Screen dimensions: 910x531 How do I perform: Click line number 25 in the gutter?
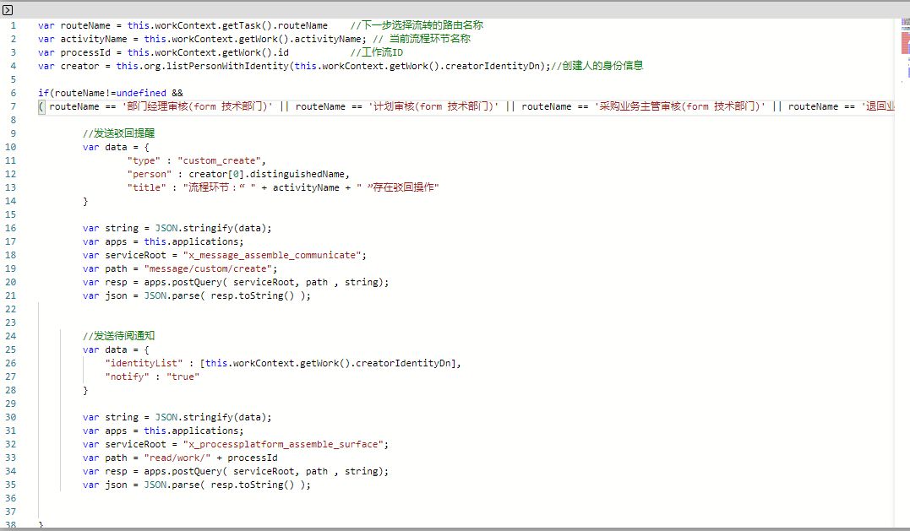10,350
